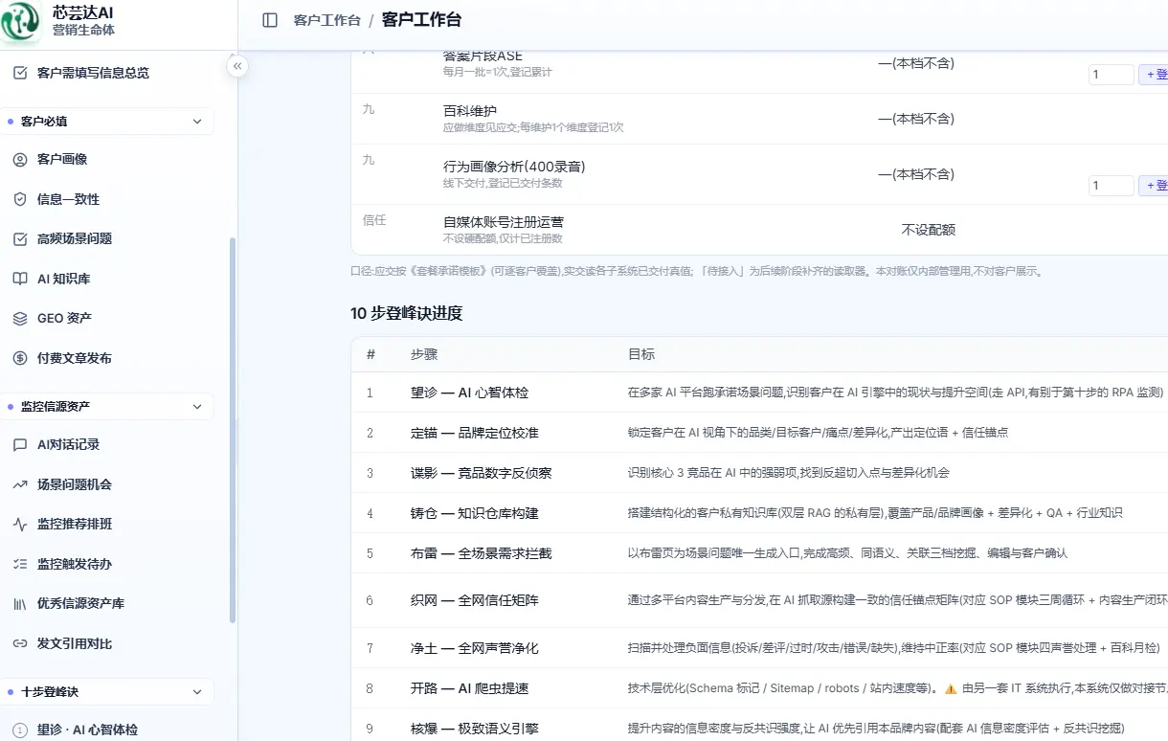Click step 定锚 — 品牌定位校准
This screenshot has width=1168, height=741.
475,433
